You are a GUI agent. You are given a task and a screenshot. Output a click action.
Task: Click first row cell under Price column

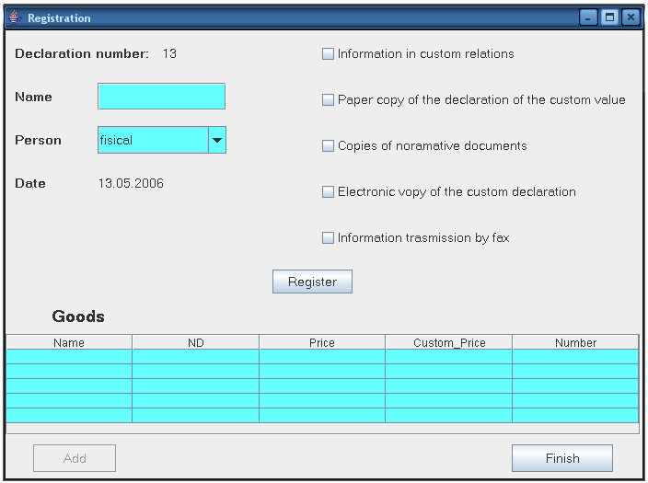pos(322,357)
